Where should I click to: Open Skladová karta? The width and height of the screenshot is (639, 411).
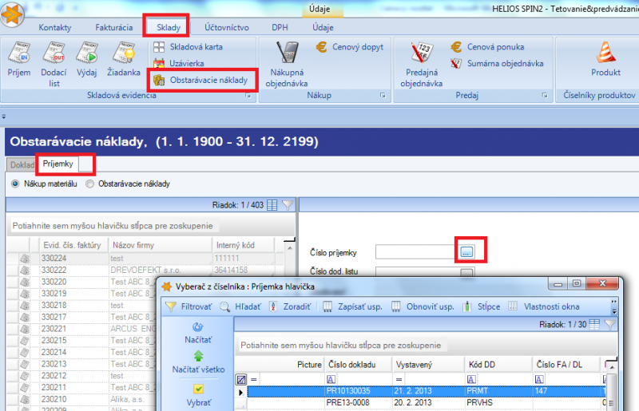(189, 47)
